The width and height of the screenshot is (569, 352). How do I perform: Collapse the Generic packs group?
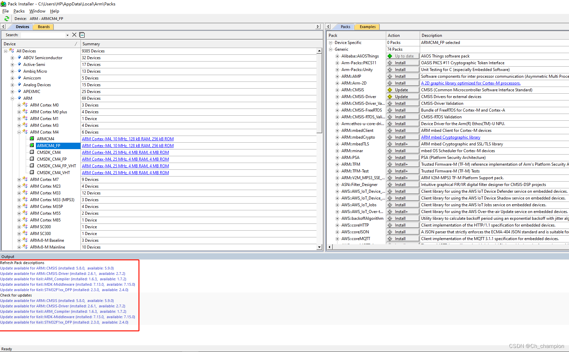click(x=331, y=49)
